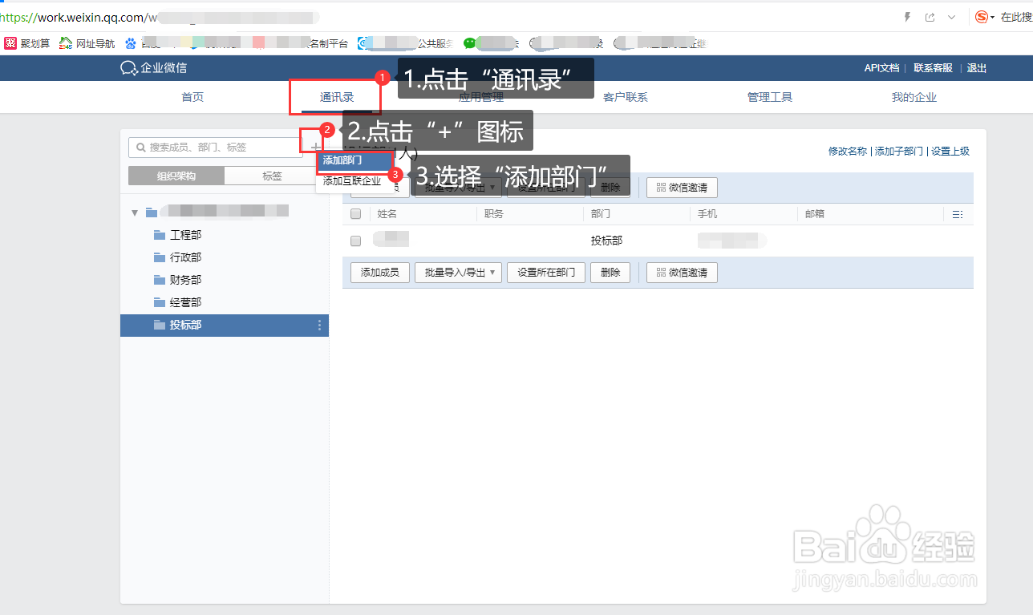Viewport: 1033px width, 615px height.
Task: Click the 行政部 folder icon
Action: point(159,257)
